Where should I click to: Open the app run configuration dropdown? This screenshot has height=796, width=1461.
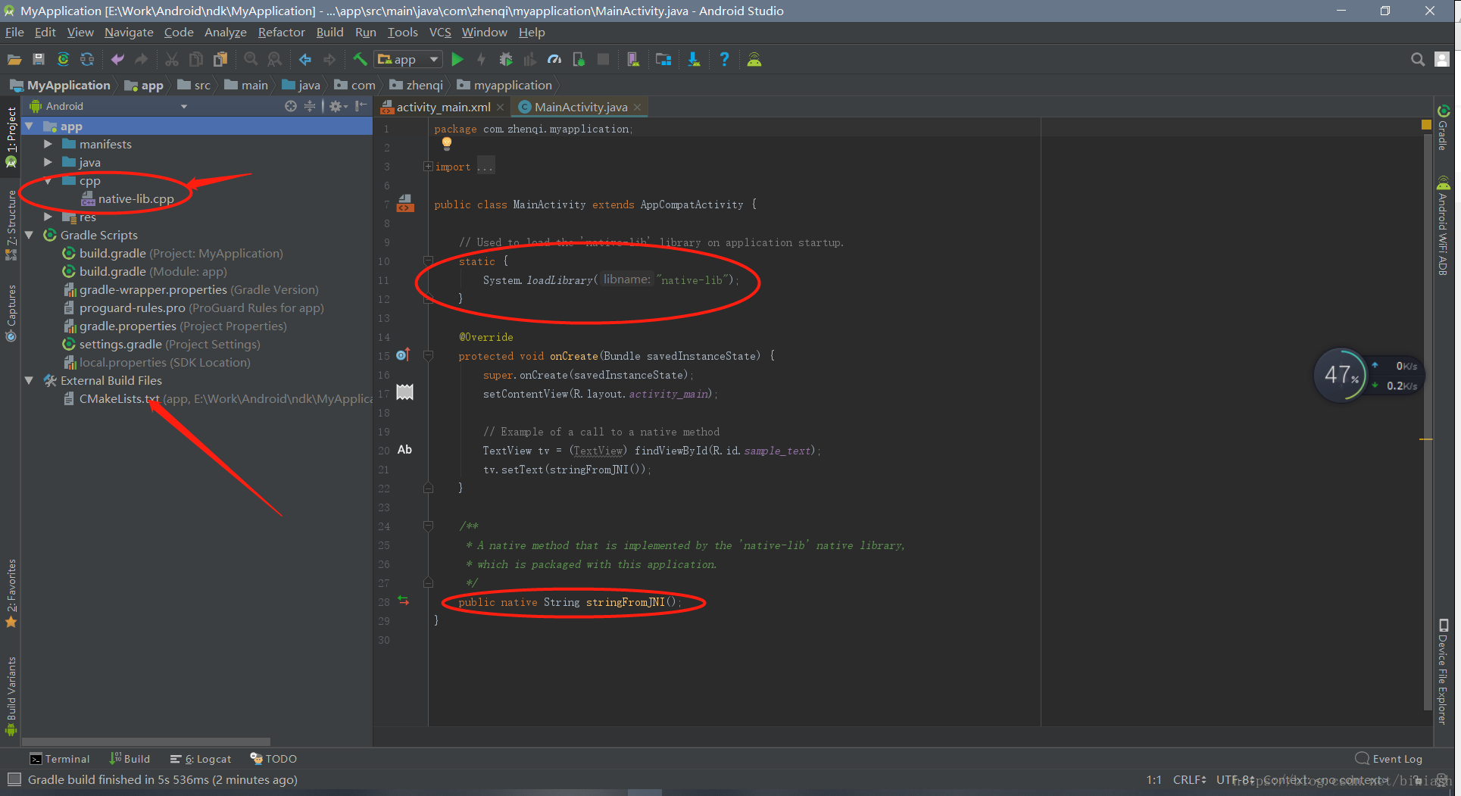409,59
